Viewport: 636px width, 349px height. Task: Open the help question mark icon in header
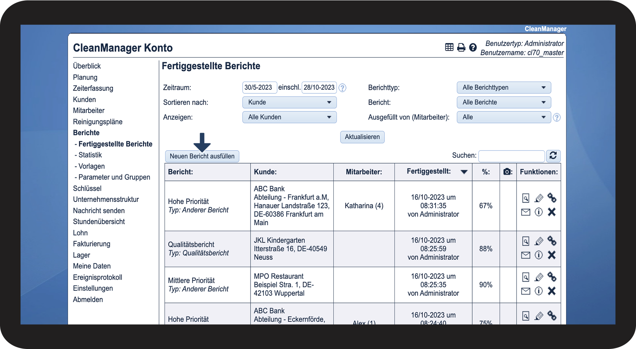click(473, 47)
